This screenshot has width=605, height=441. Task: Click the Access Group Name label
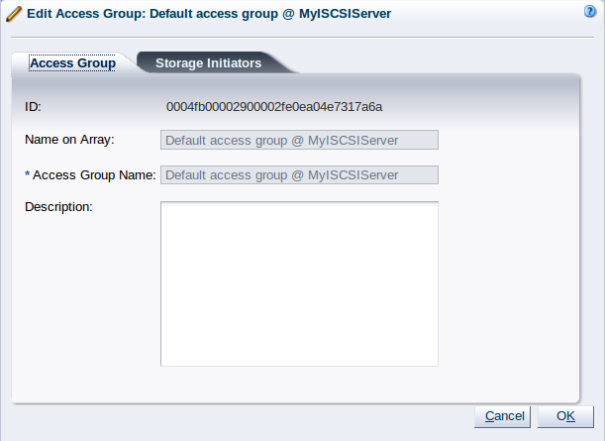94,175
